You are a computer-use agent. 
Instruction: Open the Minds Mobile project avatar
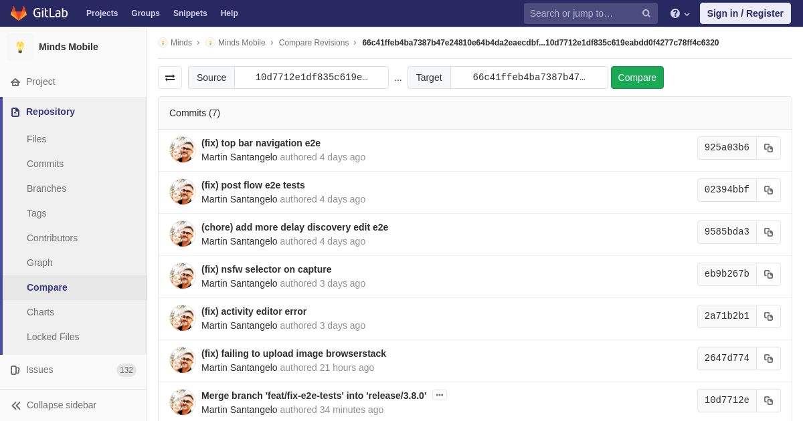tap(20, 47)
